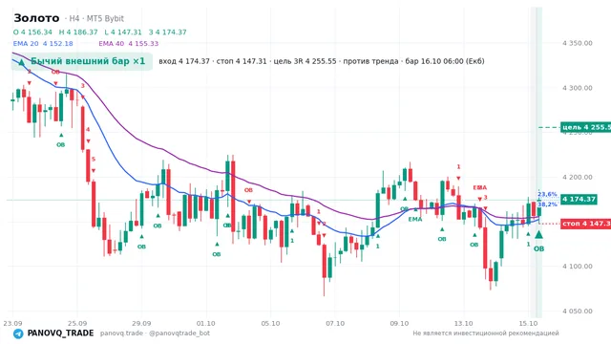
Task: Click the 05.10 date axis label
Action: click(270, 323)
